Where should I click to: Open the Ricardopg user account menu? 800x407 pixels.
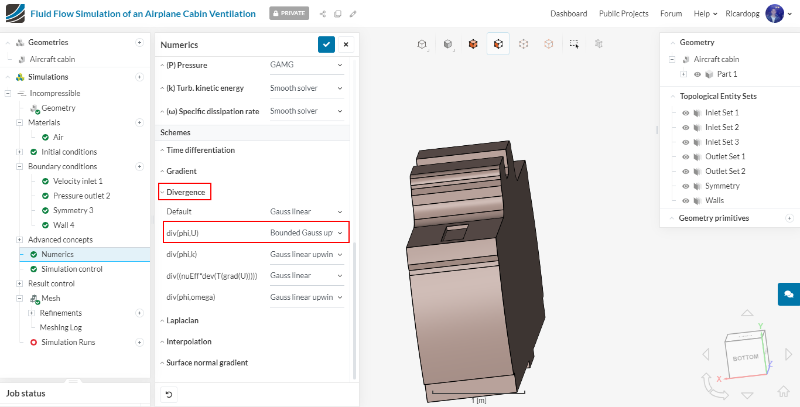(758, 13)
